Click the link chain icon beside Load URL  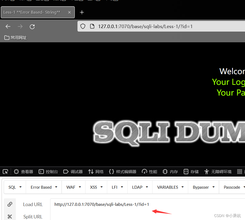point(10,204)
